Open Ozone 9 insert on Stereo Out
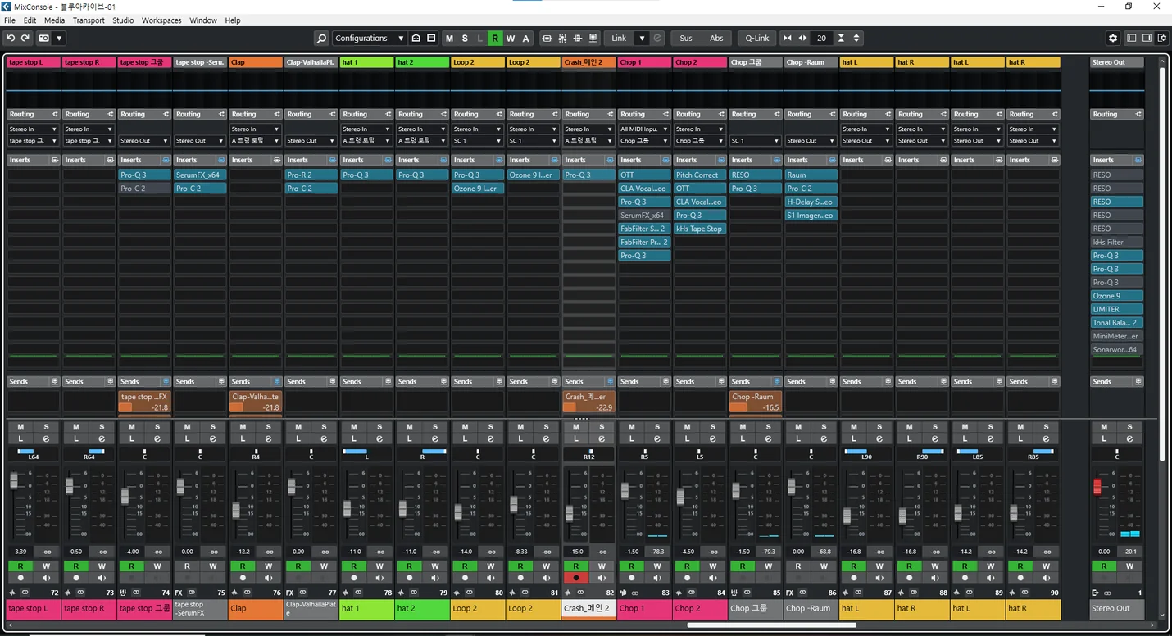Viewport: 1172px width, 636px height. click(x=1116, y=296)
